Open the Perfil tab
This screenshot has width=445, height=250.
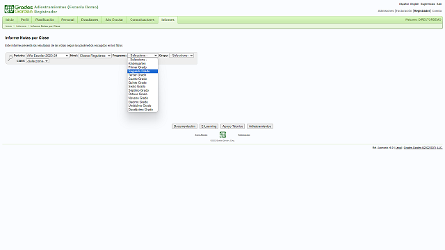click(24, 20)
